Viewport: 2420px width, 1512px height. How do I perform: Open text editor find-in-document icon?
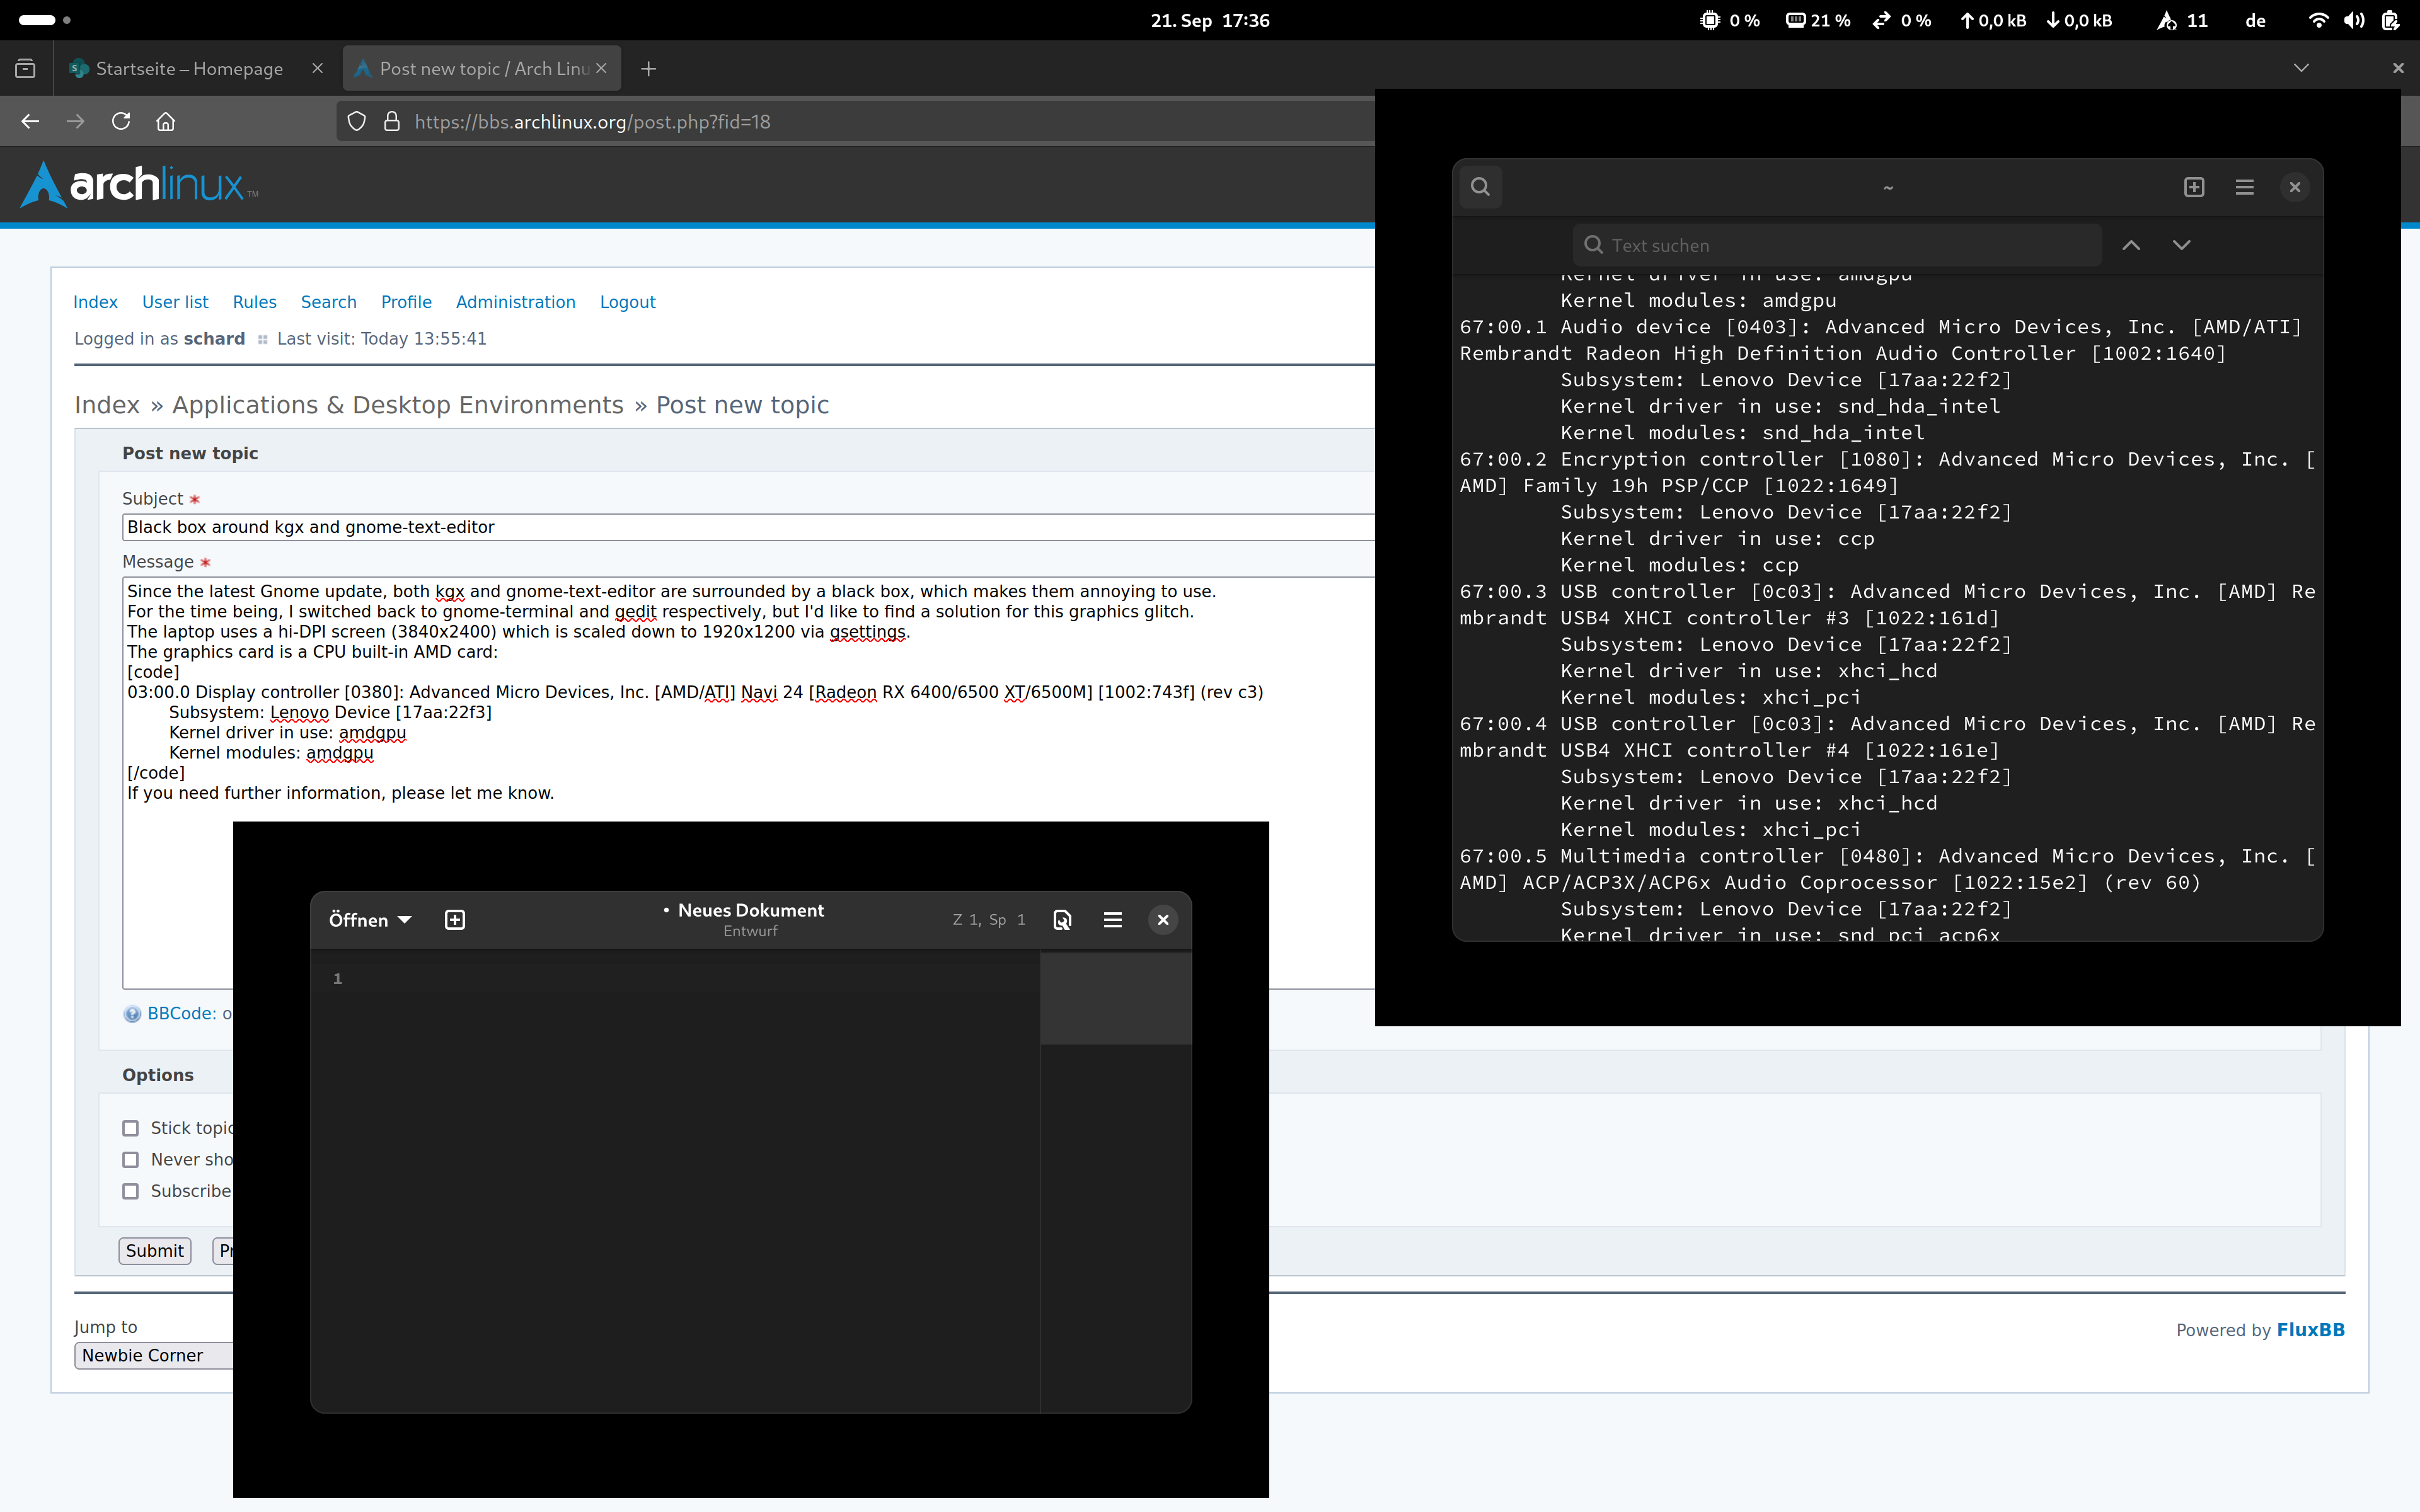(x=1063, y=920)
